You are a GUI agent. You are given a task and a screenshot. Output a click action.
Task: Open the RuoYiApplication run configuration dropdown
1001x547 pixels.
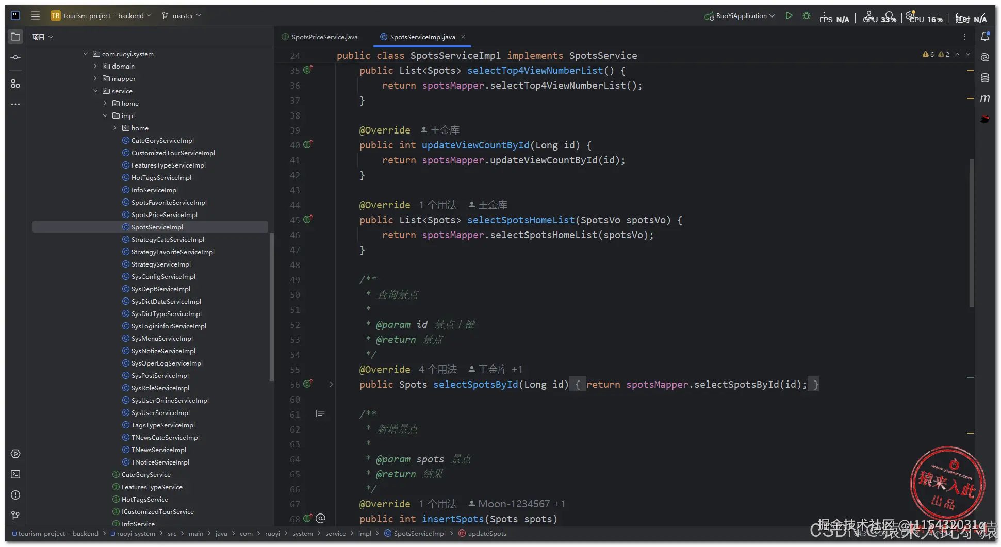pyautogui.click(x=740, y=15)
